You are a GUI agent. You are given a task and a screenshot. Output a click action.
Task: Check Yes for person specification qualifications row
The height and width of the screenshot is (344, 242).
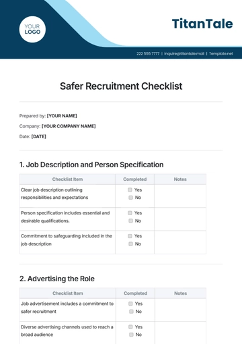pyautogui.click(x=130, y=212)
